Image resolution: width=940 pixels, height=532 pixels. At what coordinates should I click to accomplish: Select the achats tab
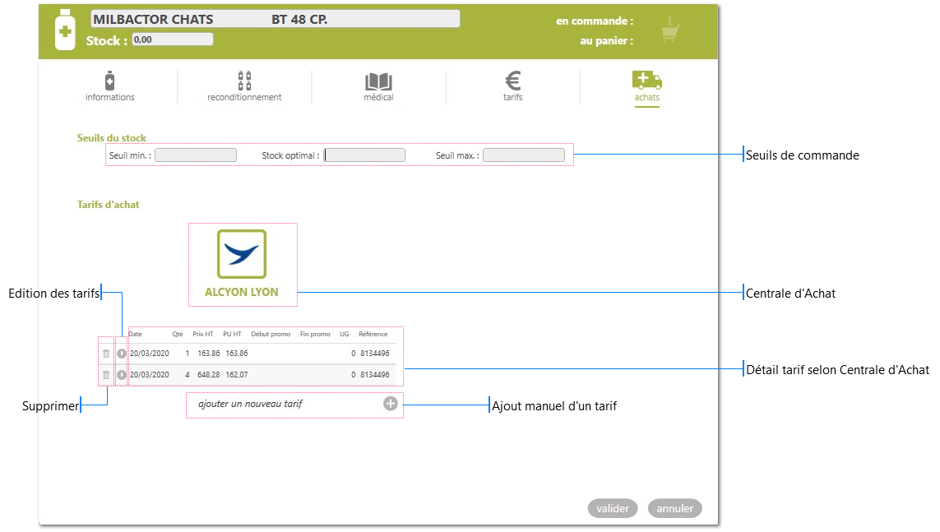tap(647, 87)
